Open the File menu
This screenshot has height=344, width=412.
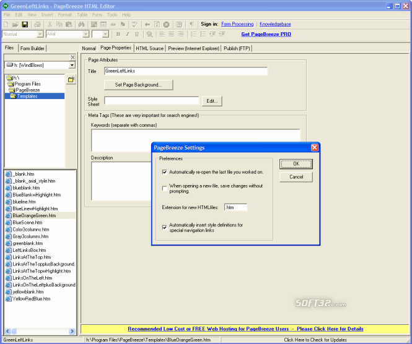coord(7,15)
